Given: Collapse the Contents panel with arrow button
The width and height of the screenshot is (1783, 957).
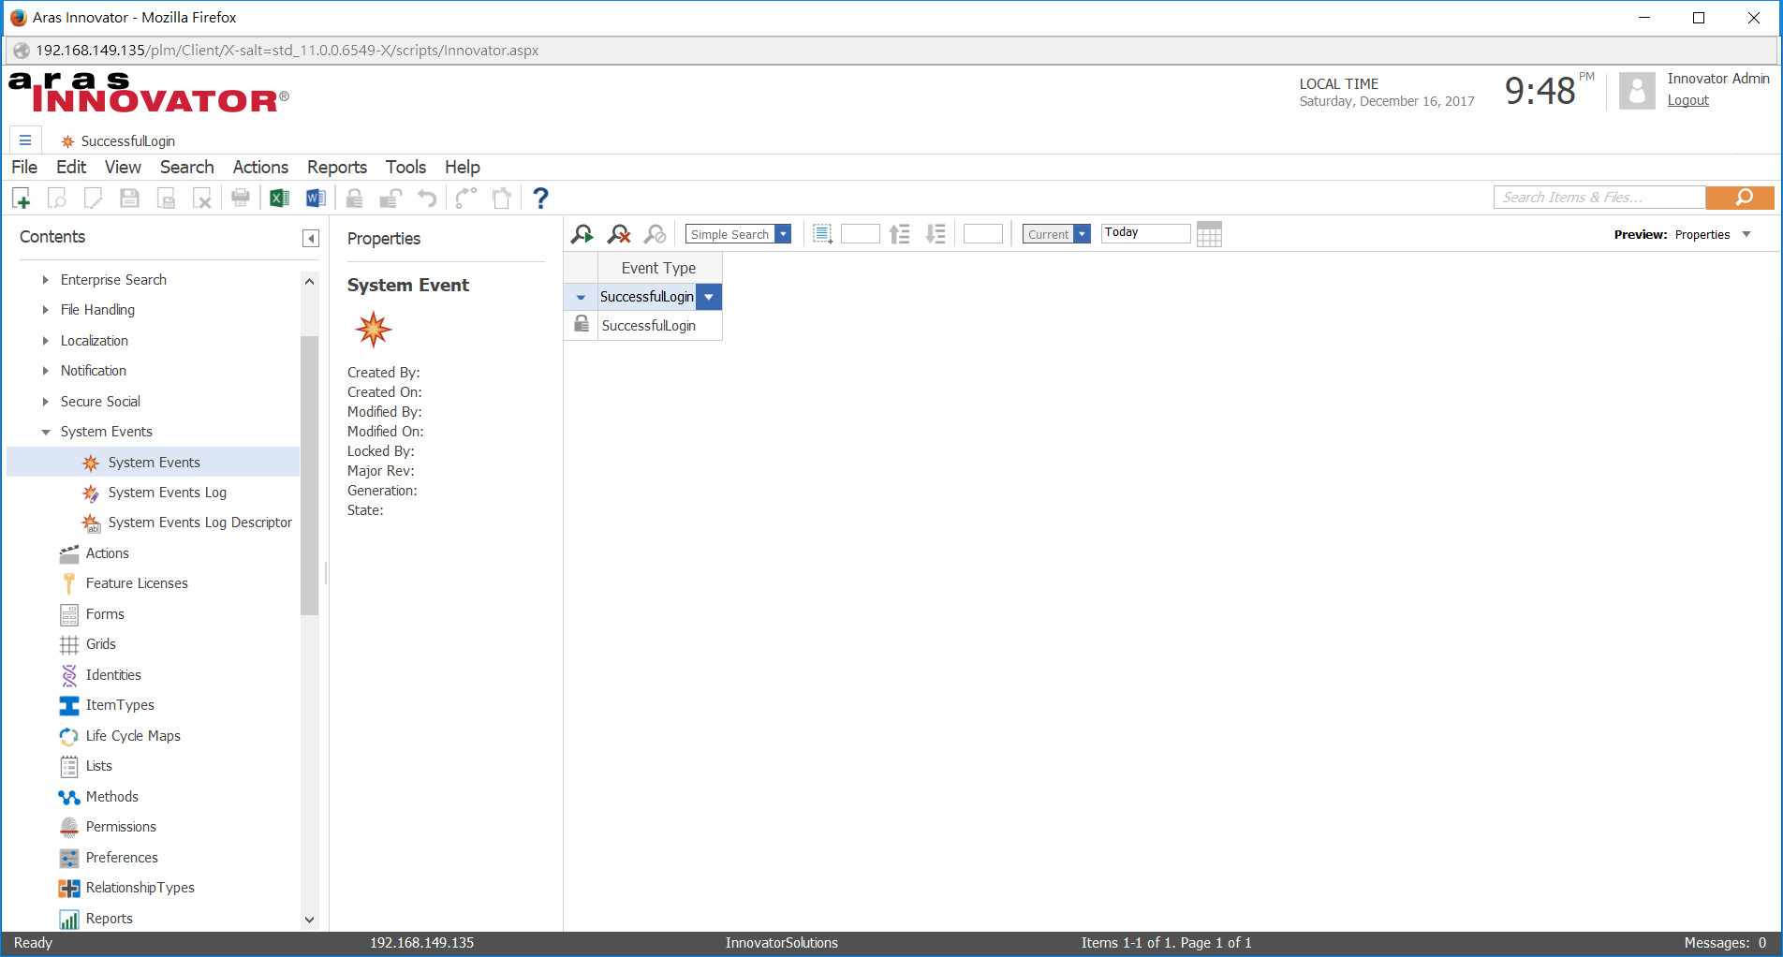Looking at the screenshot, I should click(x=311, y=239).
